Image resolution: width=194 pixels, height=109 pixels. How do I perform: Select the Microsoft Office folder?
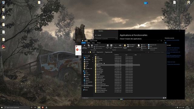(x=100, y=71)
